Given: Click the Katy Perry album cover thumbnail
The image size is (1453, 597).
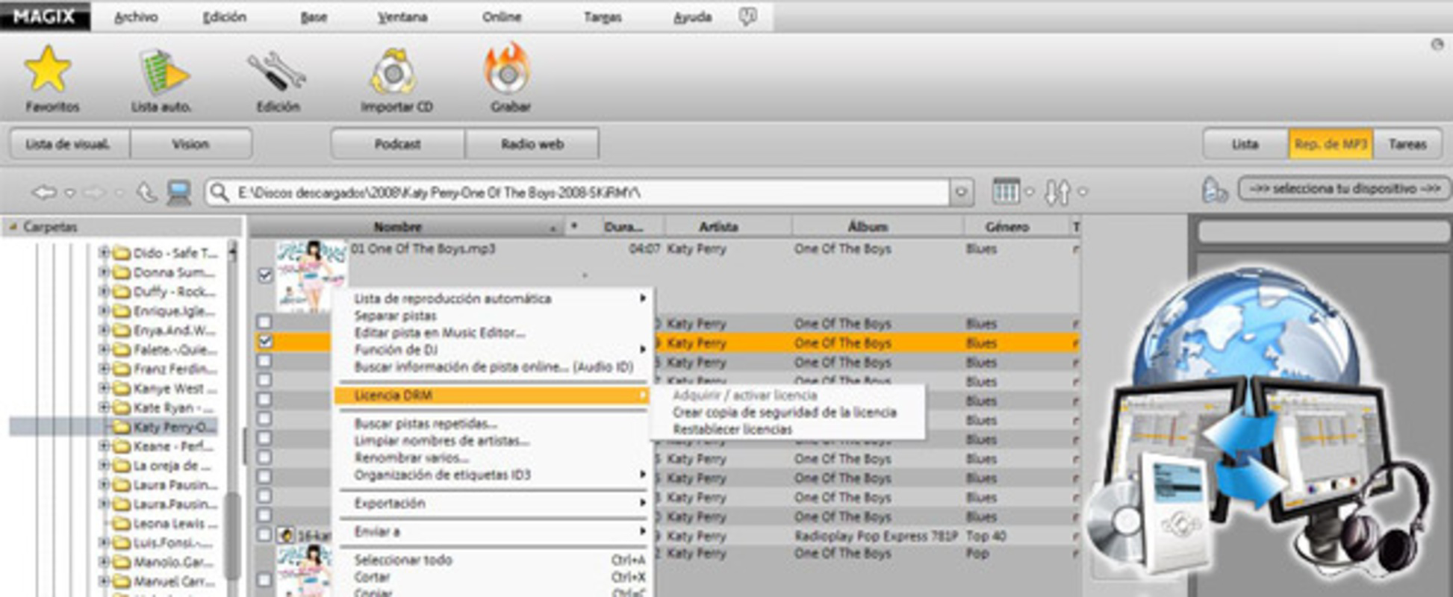Looking at the screenshot, I should click(311, 275).
